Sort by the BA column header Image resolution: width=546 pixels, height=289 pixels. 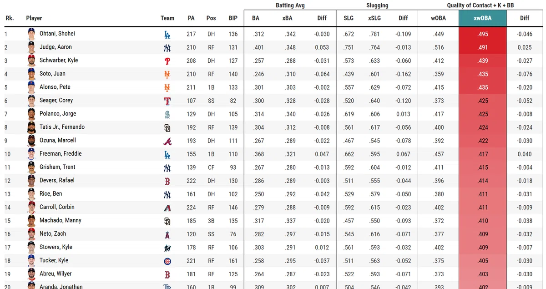tap(256, 18)
